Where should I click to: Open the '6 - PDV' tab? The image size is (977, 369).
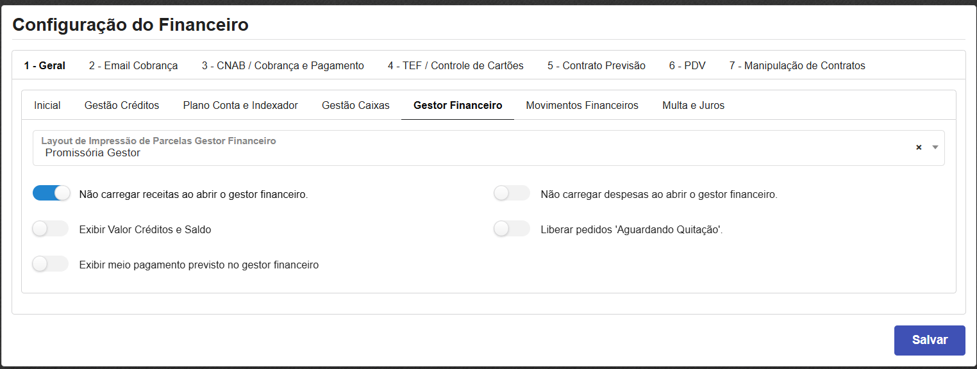687,65
